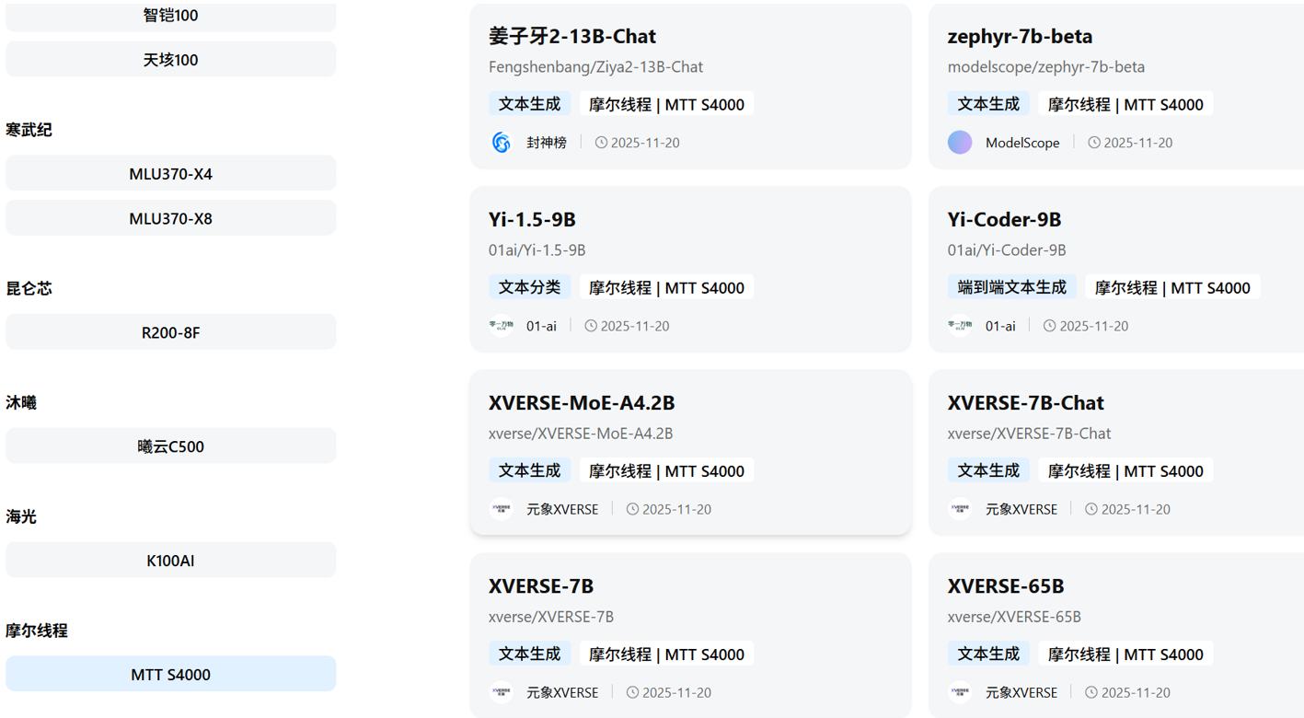Click 摩尔线程 | MTT S4000 tag on 姜子牙2-13B-Chat card
Screen dimensions: 1304x718
pyautogui.click(x=666, y=104)
